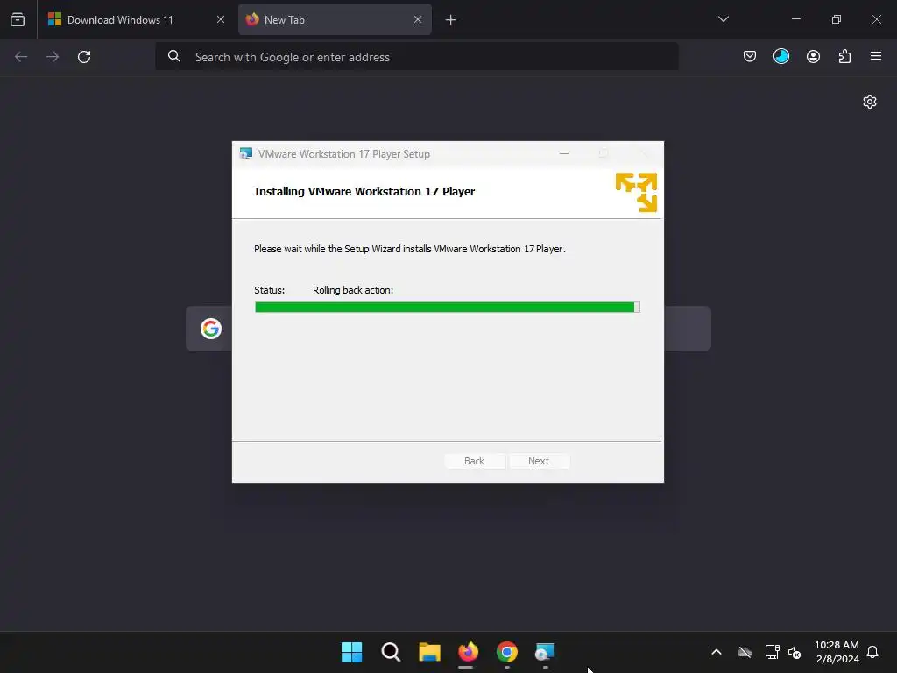Open Windows taskbar Search
Image resolution: width=897 pixels, height=673 pixels.
coord(391,652)
